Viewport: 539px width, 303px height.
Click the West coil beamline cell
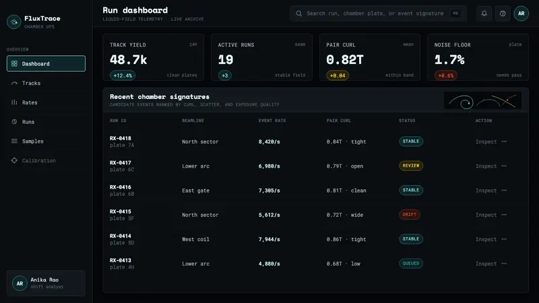click(195, 239)
